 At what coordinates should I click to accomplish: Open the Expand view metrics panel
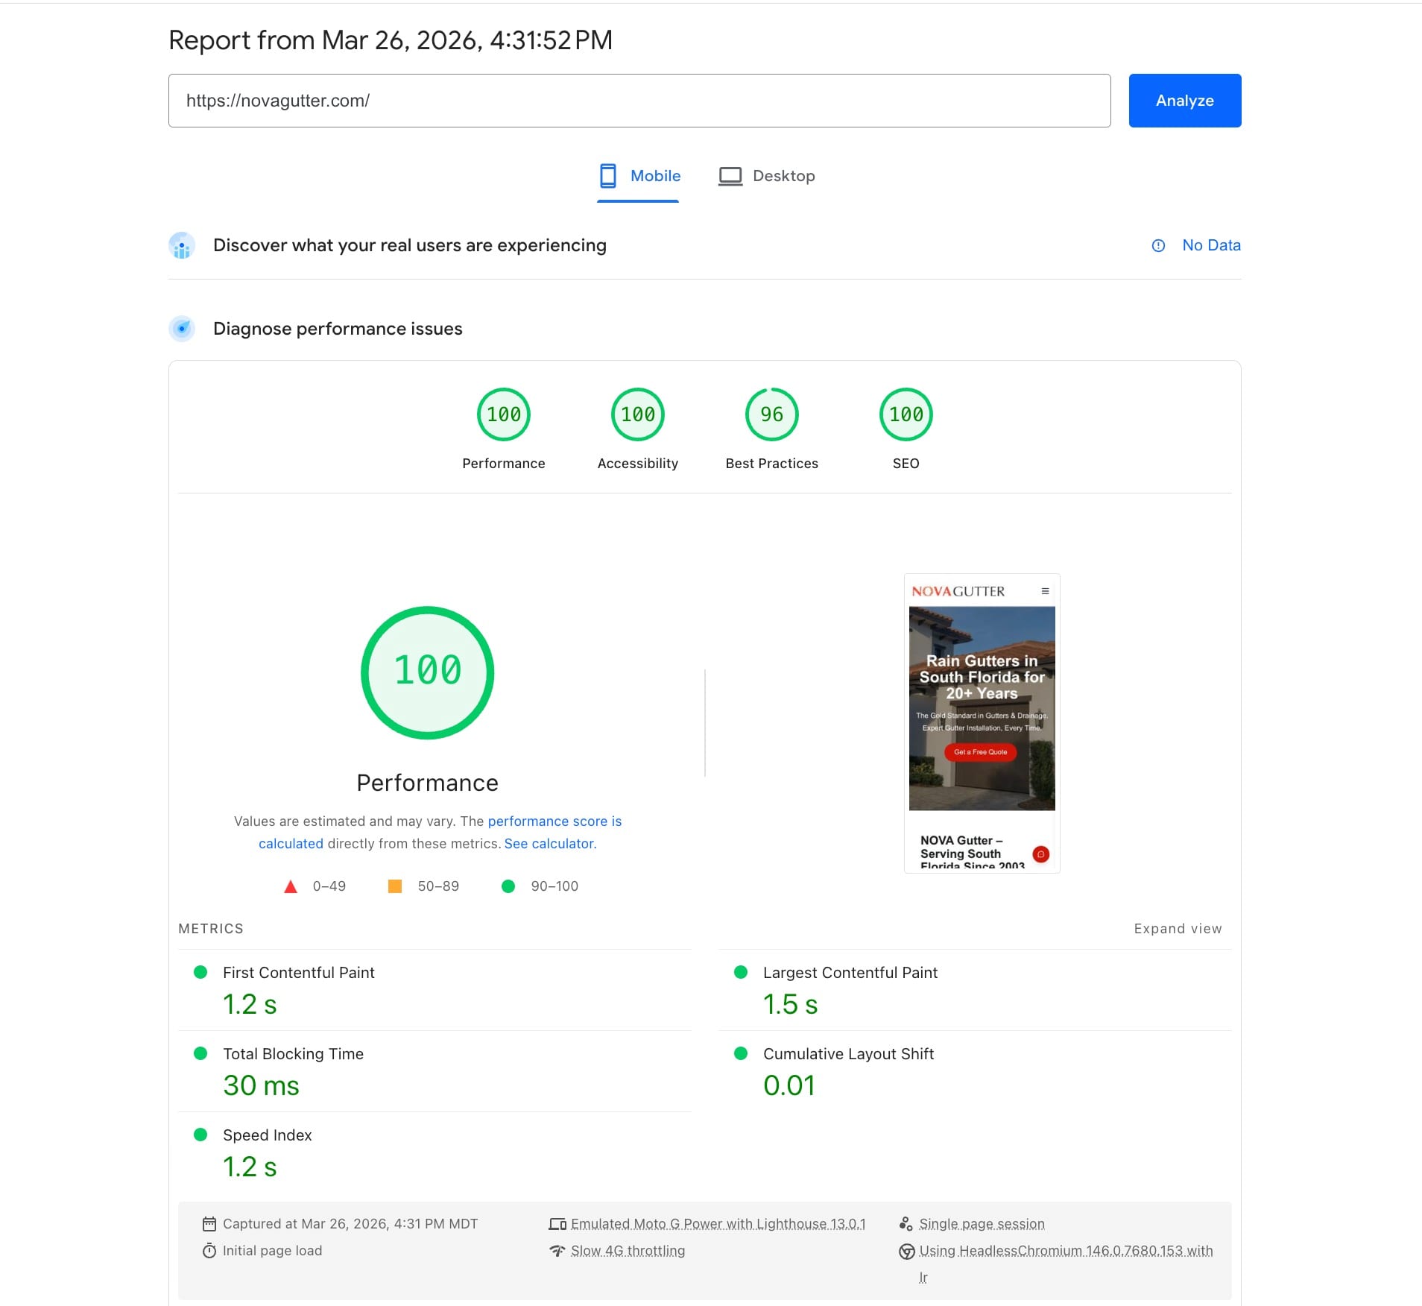click(1176, 929)
